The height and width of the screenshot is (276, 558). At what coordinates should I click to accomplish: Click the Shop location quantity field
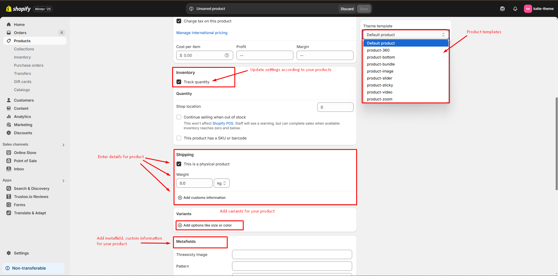coord(335,107)
